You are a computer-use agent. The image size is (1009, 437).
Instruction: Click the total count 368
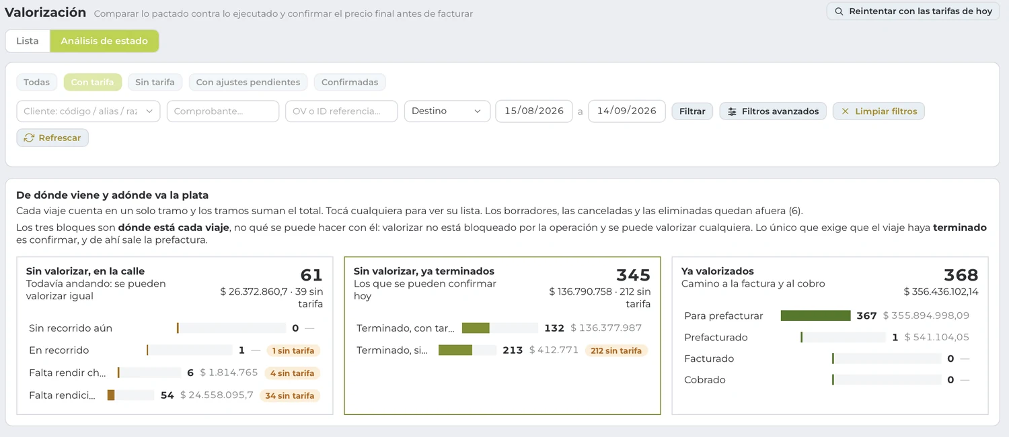point(961,275)
